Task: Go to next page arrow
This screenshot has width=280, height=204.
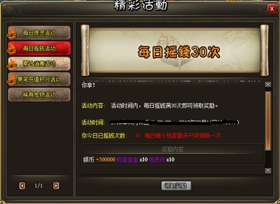Action: [56, 186]
